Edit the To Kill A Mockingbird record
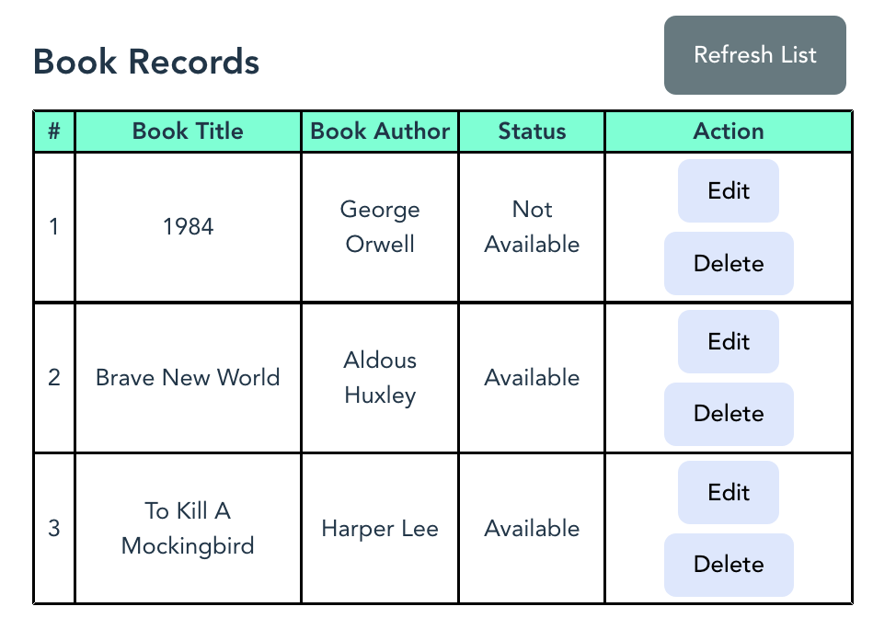Viewport: 873px width, 618px height. (x=729, y=492)
